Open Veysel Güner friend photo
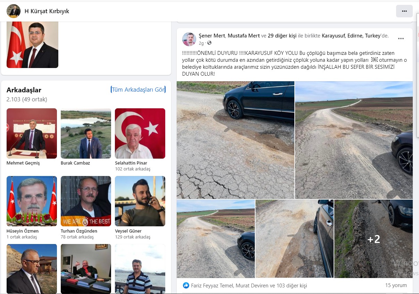This screenshot has height=294, width=419. pyautogui.click(x=140, y=201)
